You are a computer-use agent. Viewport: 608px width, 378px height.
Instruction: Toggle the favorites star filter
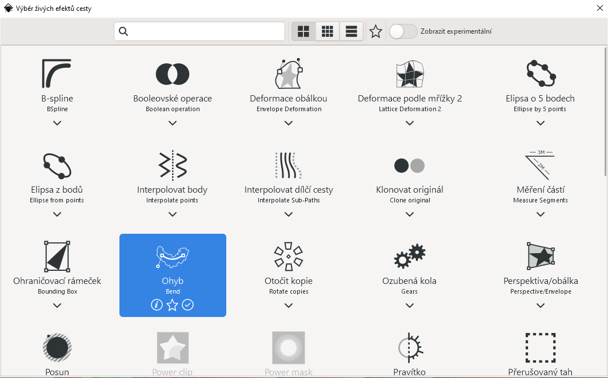[375, 31]
